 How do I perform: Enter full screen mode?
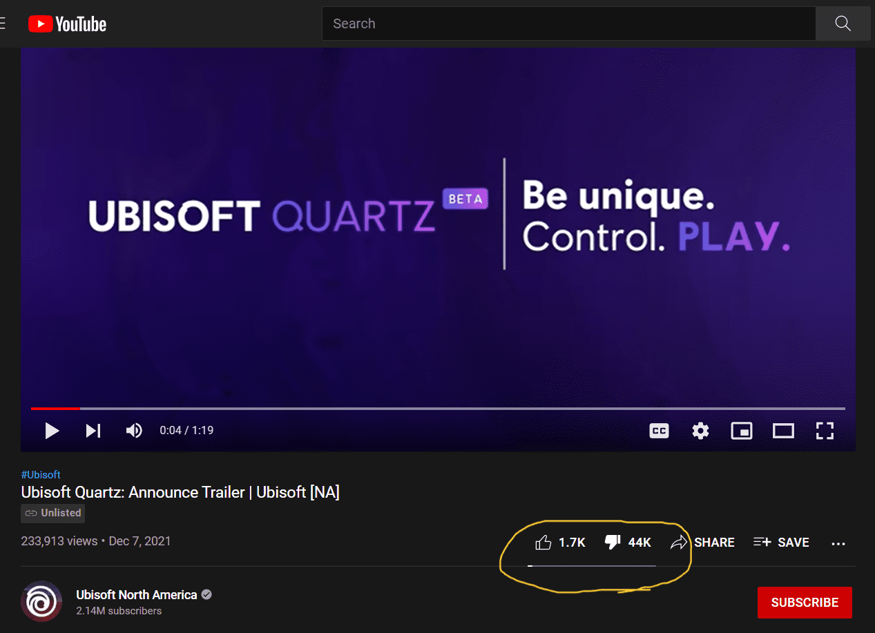(x=825, y=431)
